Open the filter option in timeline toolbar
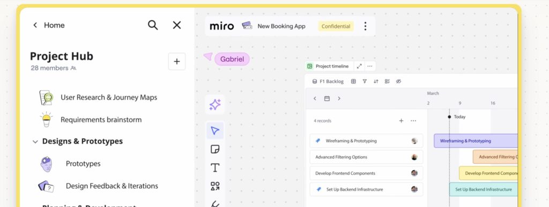This screenshot has width=549, height=207. tap(365, 81)
